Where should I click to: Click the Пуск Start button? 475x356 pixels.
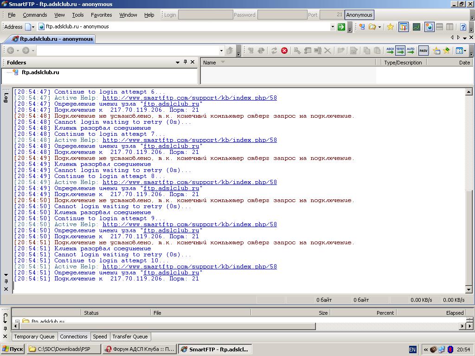(13, 349)
